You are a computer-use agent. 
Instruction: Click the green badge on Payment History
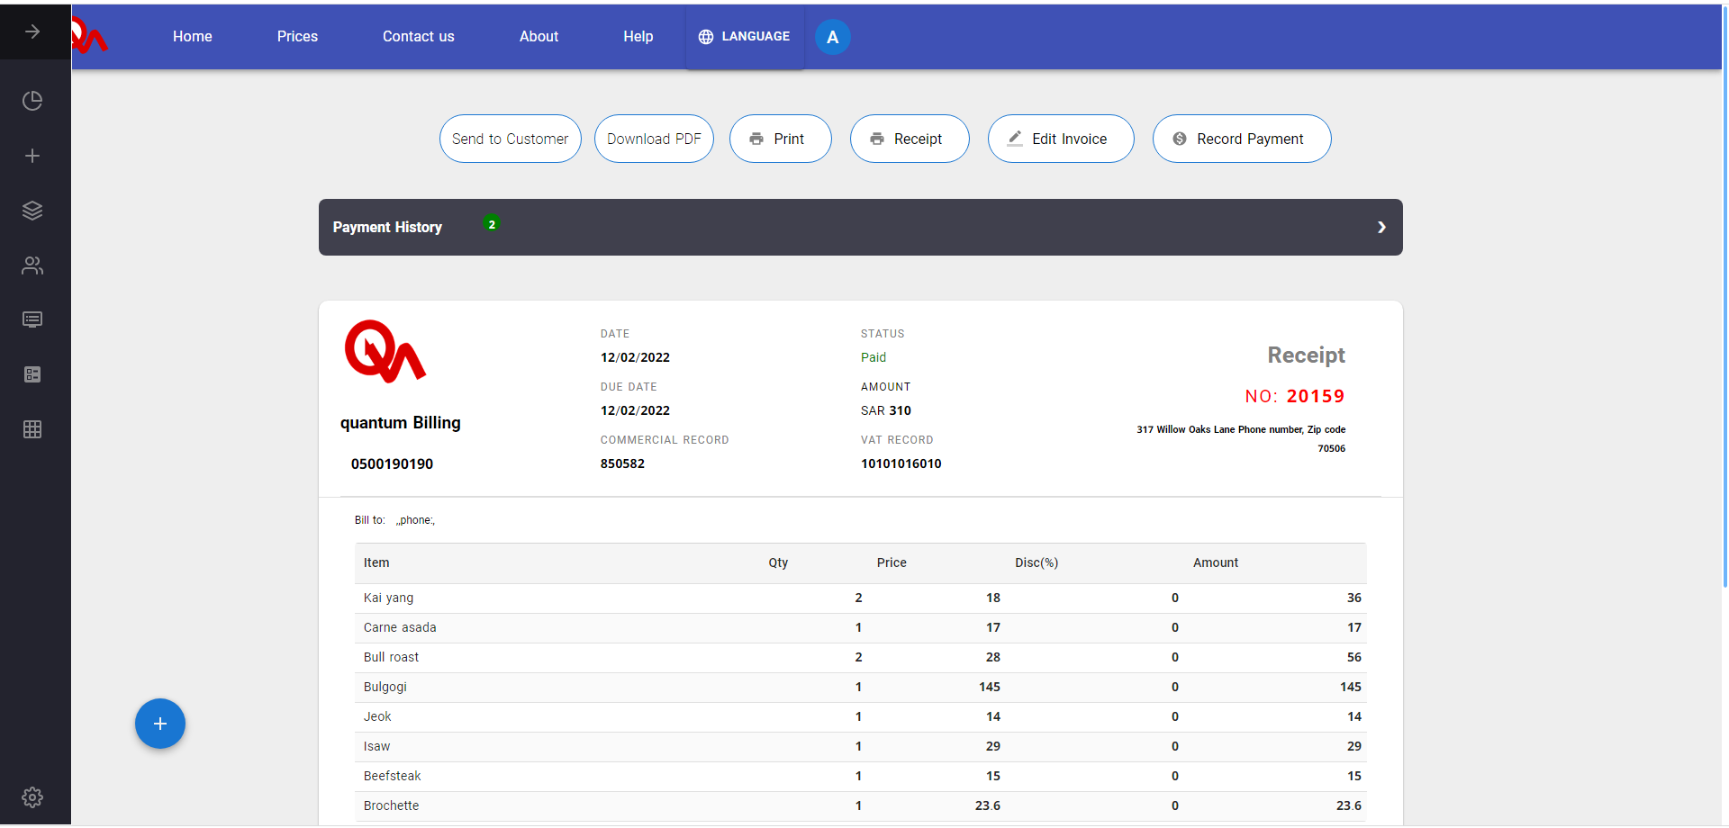point(492,223)
